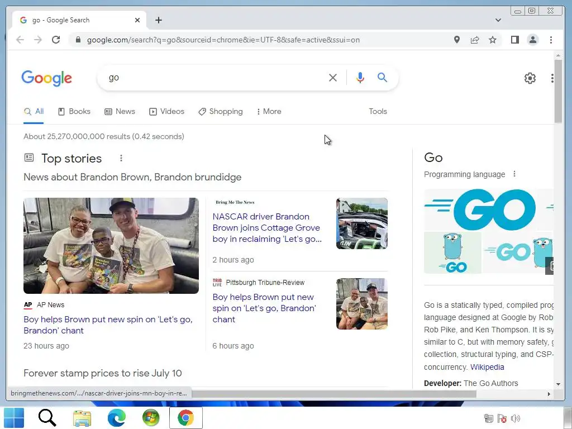Viewport: 572px width, 429px height.
Task: Expand the More search filters menu
Action: coord(269,112)
